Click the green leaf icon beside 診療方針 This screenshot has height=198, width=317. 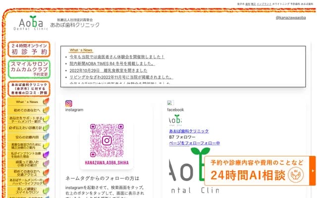46,128
